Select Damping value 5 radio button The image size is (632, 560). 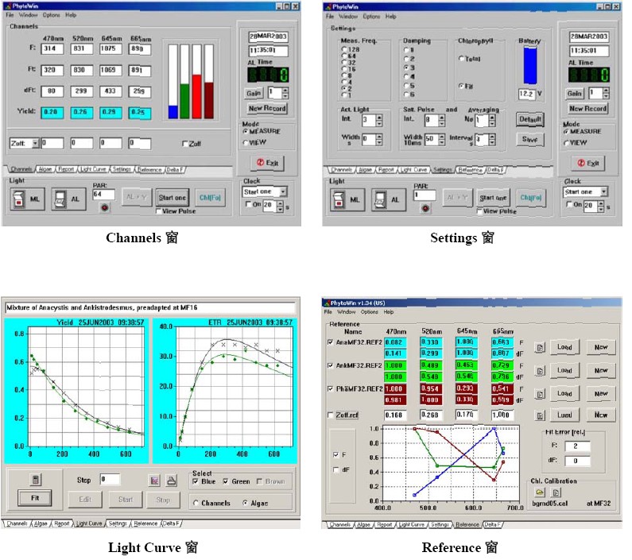405,85
